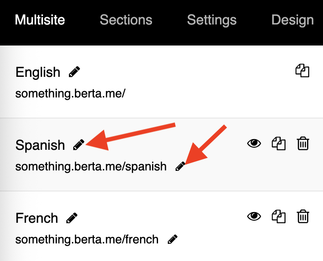The height and width of the screenshot is (261, 323).
Task: Toggle visibility eye for French site
Action: click(254, 216)
